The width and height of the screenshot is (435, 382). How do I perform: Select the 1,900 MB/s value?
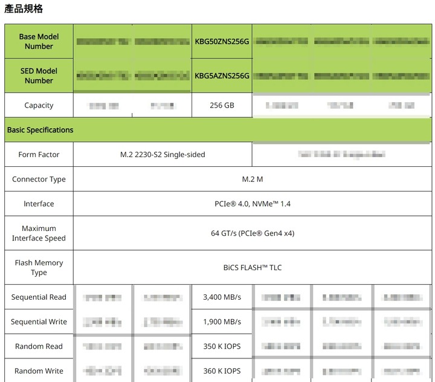tap(222, 322)
